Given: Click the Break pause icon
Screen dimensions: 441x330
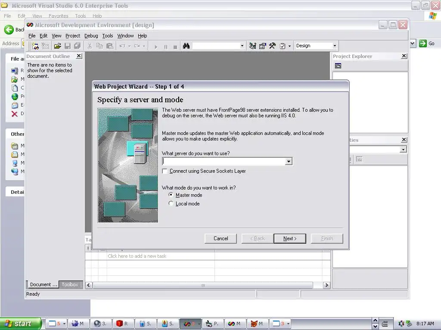Looking at the screenshot, I should tap(166, 47).
